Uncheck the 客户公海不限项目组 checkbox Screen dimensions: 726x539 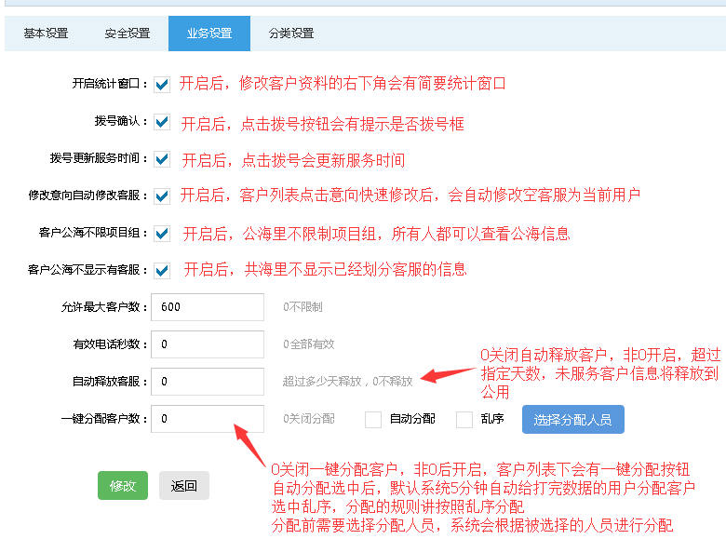tap(162, 234)
